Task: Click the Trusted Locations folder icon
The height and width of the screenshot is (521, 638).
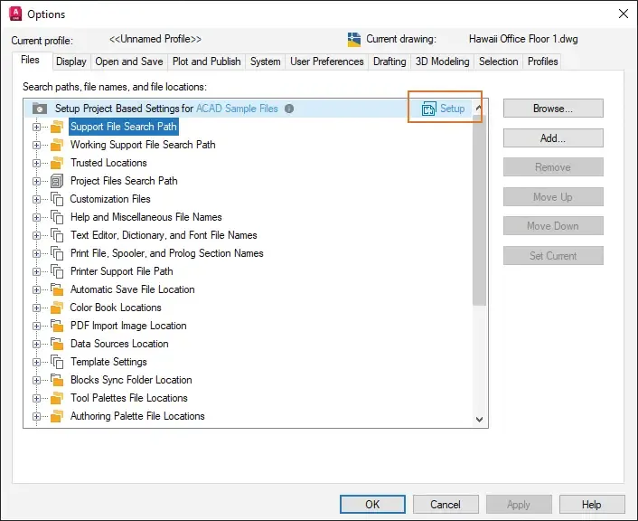Action: (57, 163)
